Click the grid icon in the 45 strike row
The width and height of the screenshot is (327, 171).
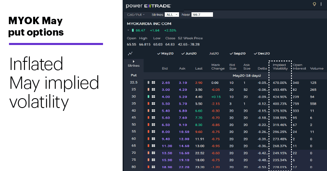point(153,118)
